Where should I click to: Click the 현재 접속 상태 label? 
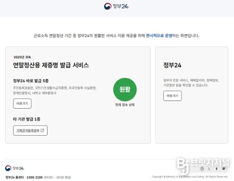tap(125, 105)
